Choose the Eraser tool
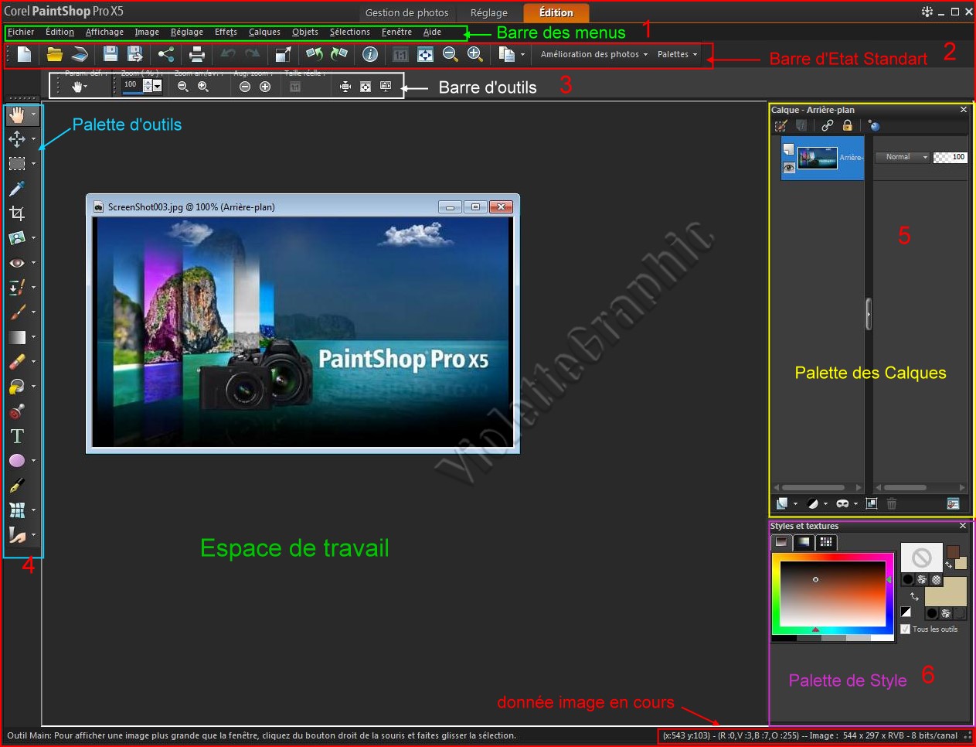This screenshot has height=747, width=976. coord(17,362)
